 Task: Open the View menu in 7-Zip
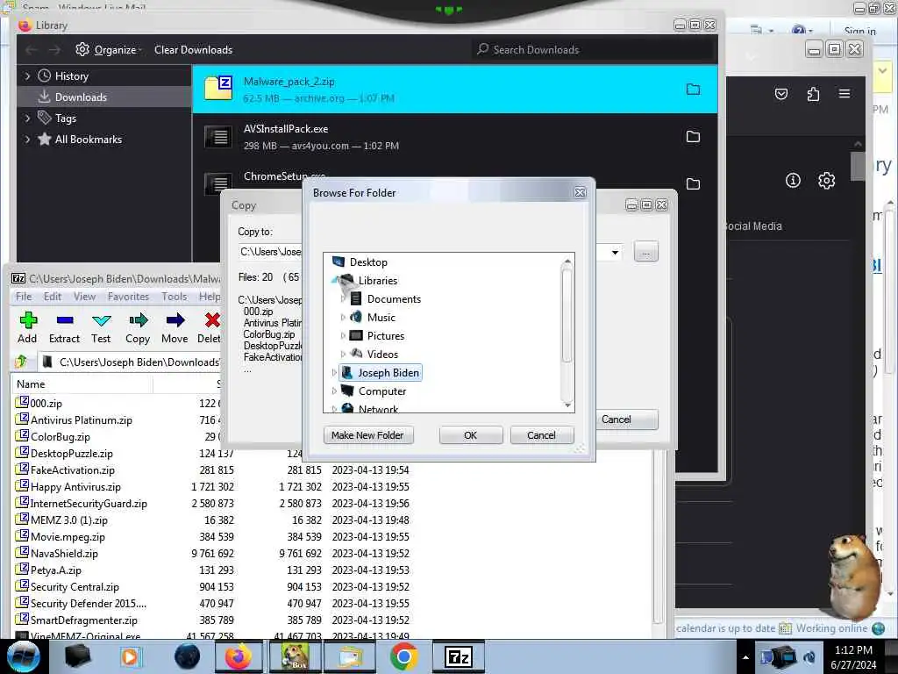[x=84, y=297]
